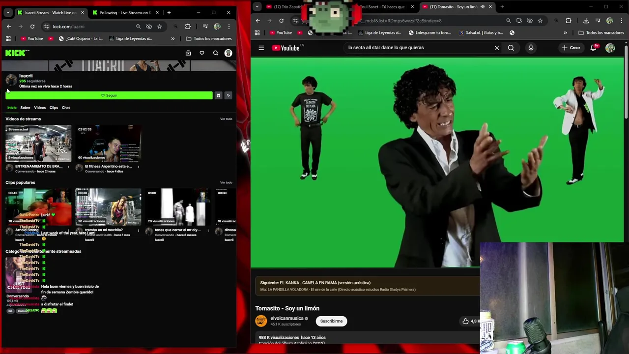Open the Stream actual video thumbnail
Screen dimensions: 629x354
tap(38, 144)
